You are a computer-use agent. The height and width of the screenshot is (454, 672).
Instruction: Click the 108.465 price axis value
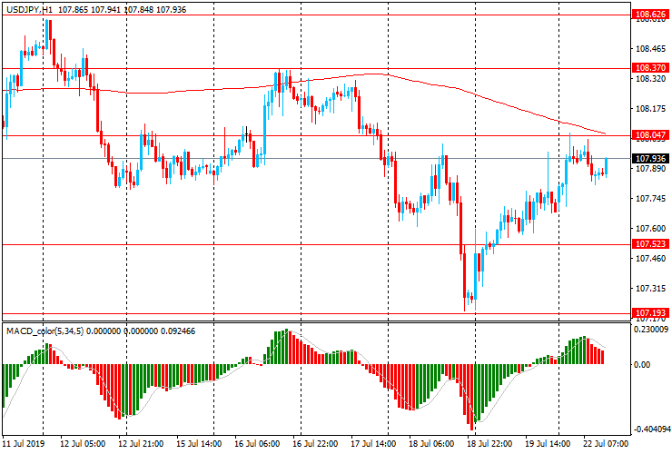[x=650, y=49]
